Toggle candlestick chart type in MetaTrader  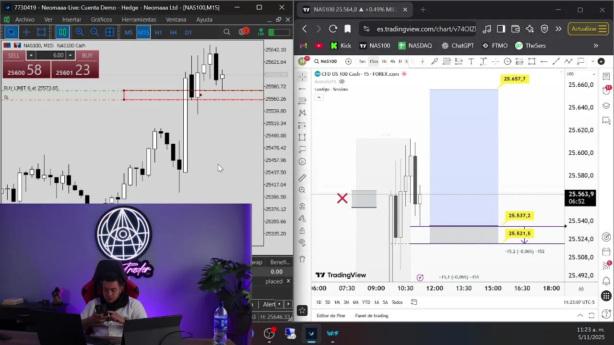[63, 32]
